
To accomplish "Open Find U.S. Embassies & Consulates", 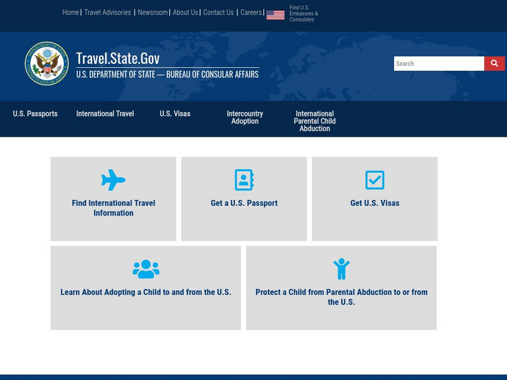I will point(304,13).
